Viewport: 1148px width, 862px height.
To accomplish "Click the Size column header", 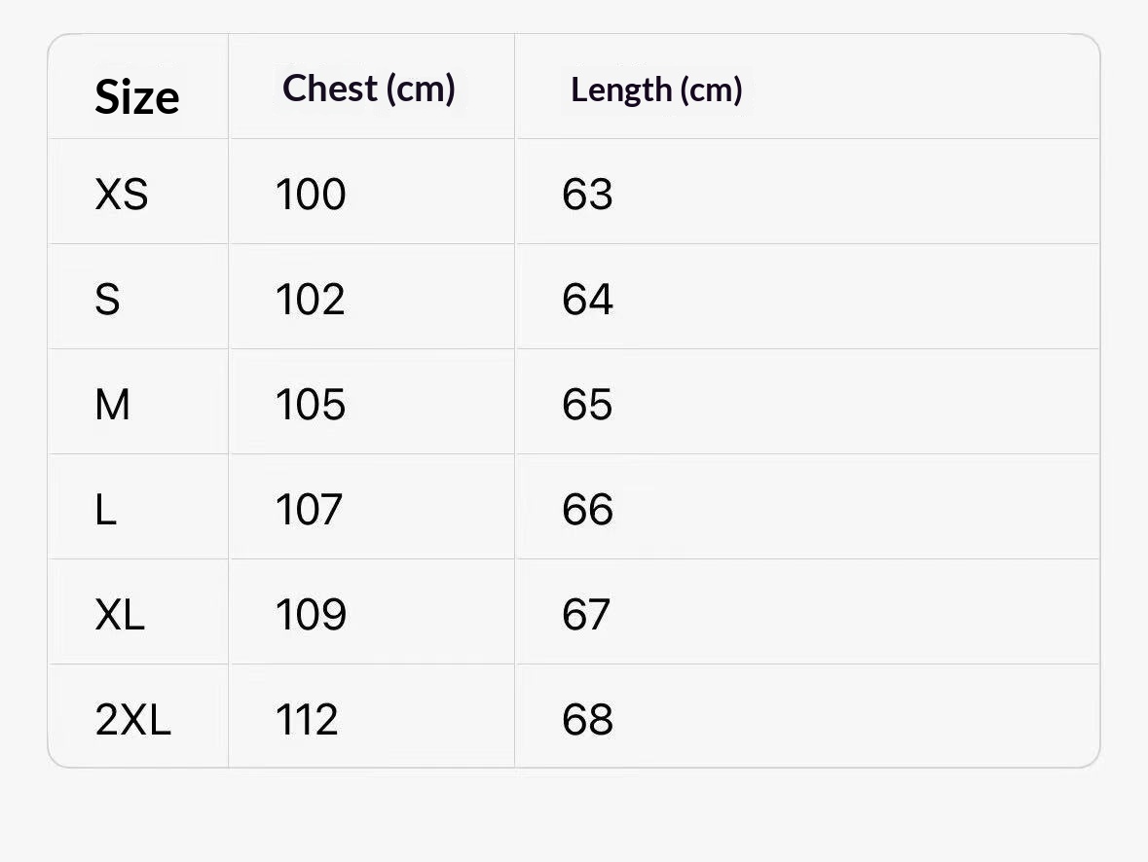I will coord(137,96).
